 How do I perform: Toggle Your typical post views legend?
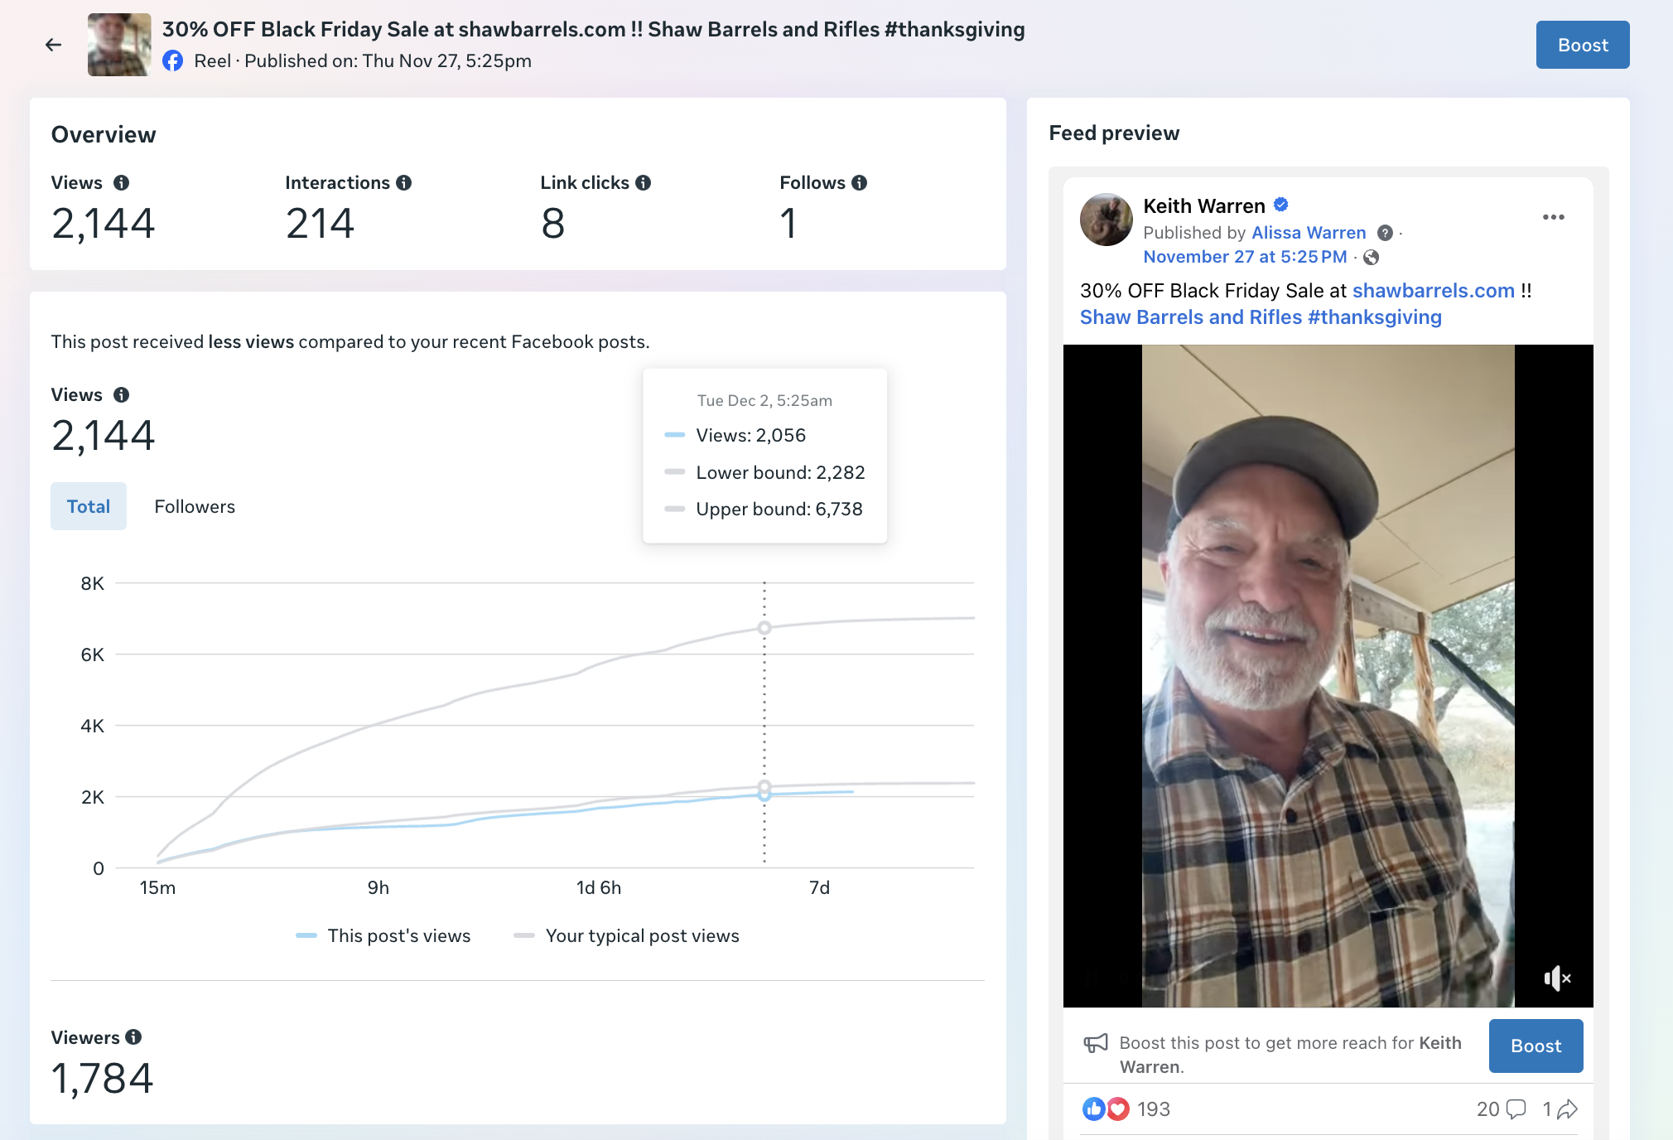[626, 935]
